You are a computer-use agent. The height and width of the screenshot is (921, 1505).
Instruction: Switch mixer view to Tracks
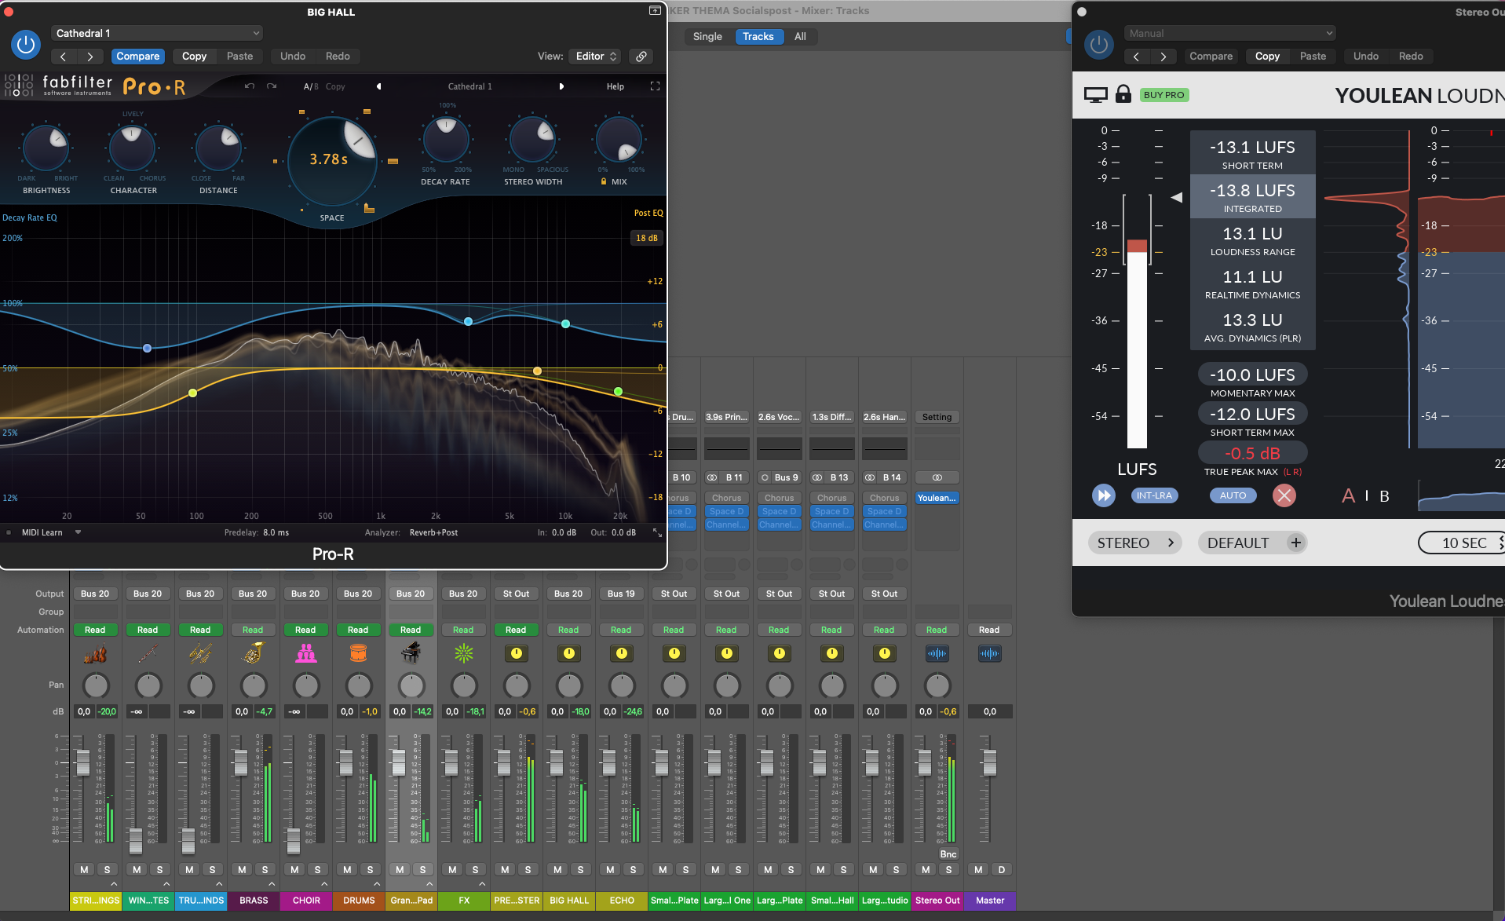[758, 37]
